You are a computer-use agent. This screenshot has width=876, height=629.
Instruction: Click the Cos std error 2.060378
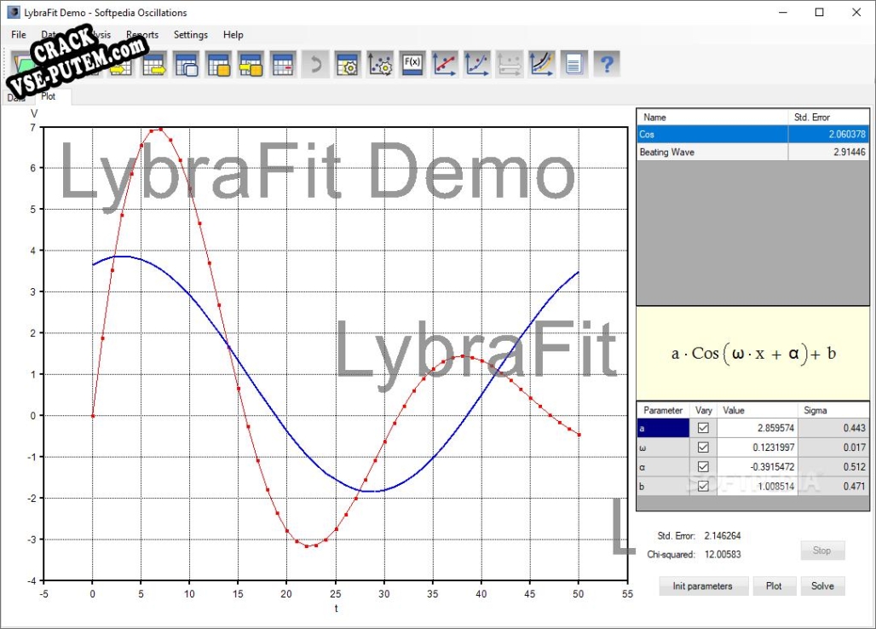click(x=828, y=134)
